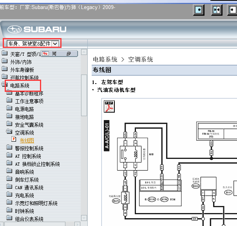
Task: Click the tree horizontal scrollbar right arrow
Action: tap(78, 224)
